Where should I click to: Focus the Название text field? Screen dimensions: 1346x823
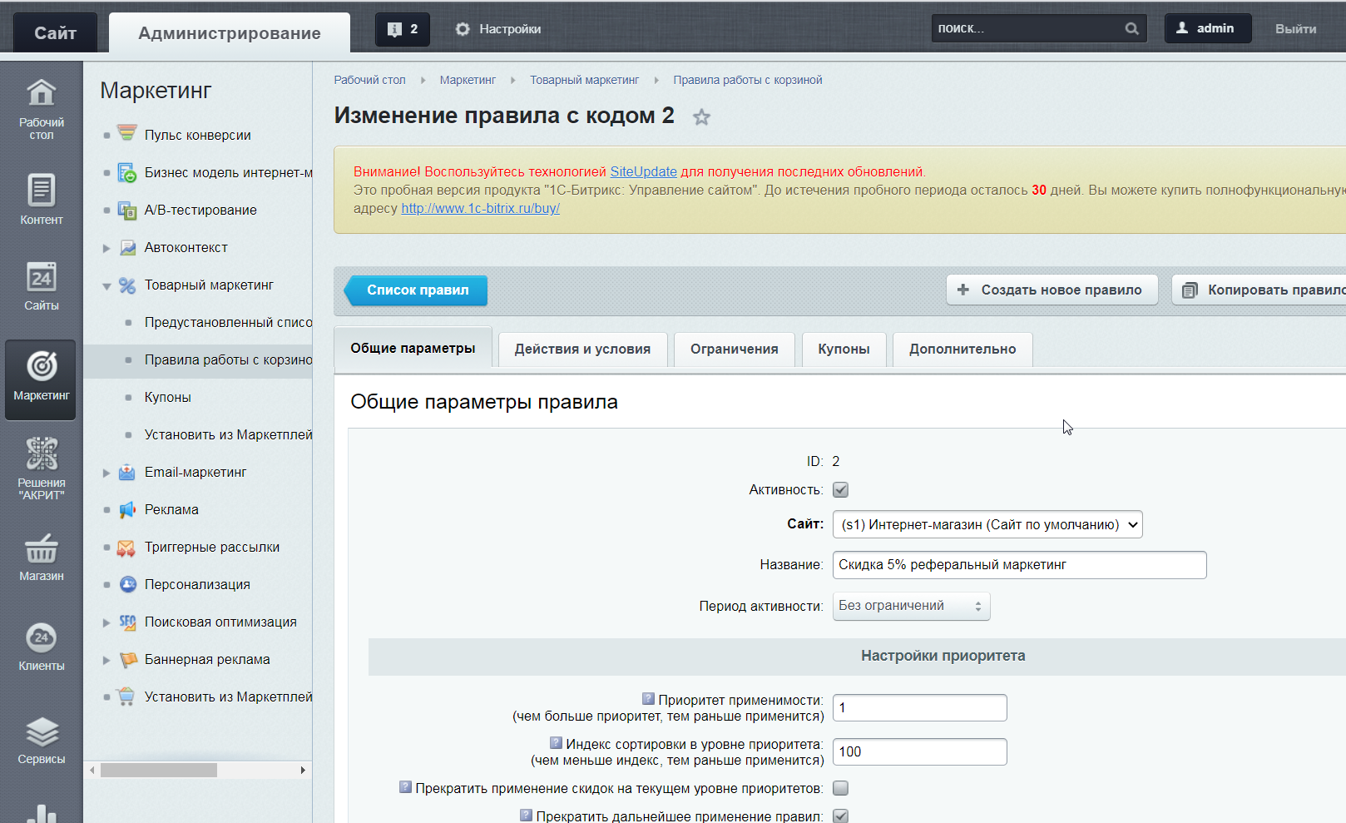click(1019, 565)
